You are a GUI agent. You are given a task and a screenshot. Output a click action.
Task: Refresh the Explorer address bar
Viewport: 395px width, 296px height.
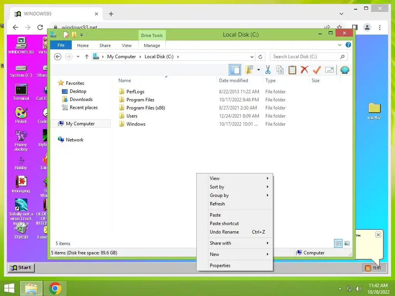[260, 57]
